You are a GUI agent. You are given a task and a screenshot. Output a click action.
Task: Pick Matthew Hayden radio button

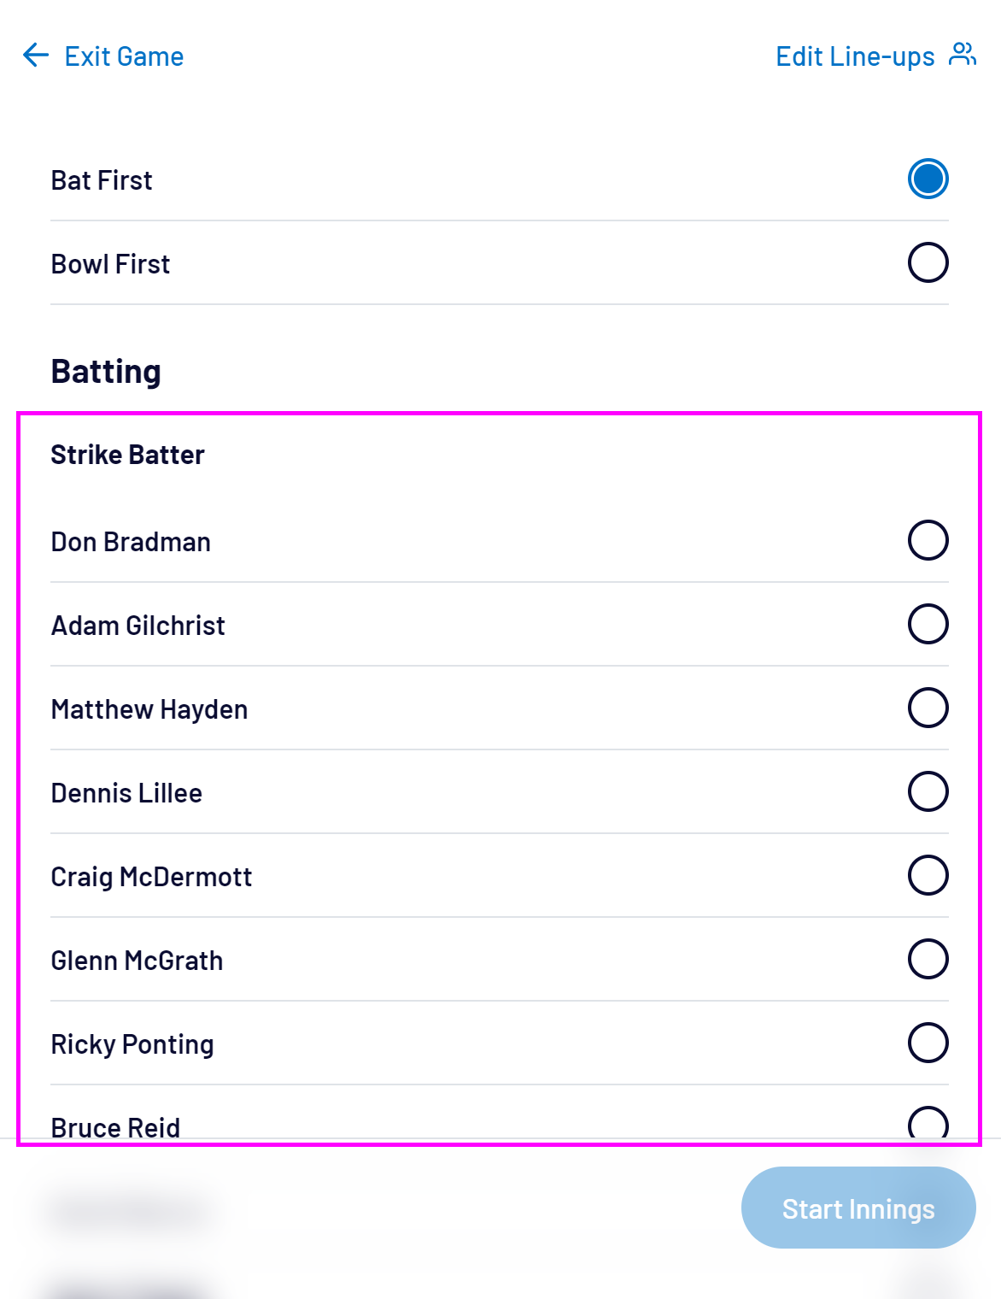pos(928,708)
